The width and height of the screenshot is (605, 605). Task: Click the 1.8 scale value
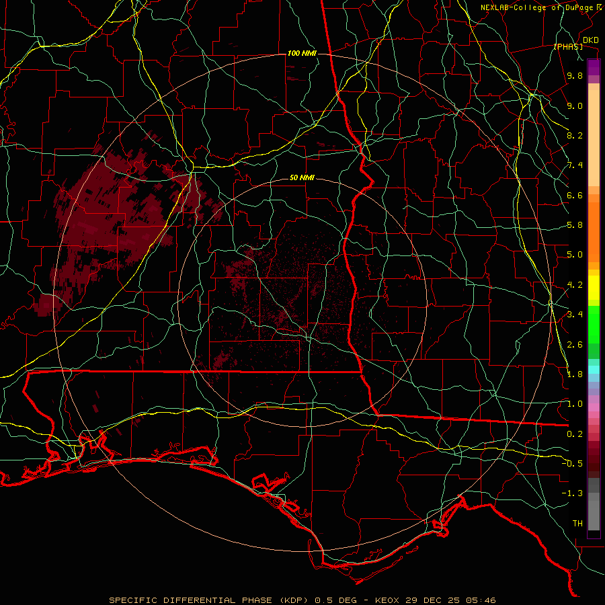tap(575, 374)
